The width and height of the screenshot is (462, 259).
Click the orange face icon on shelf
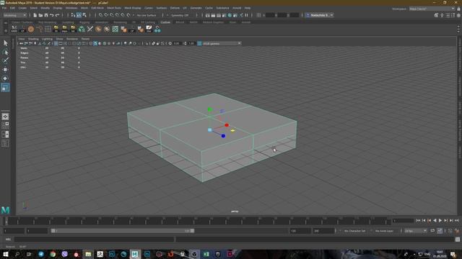point(31,29)
